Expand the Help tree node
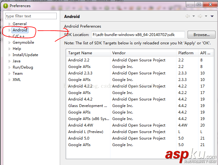The width and height of the screenshot is (218, 165). click(9, 49)
